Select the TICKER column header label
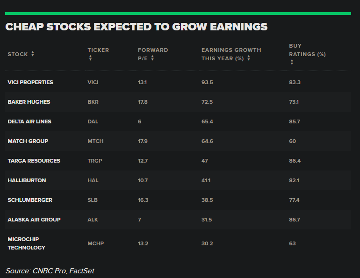The height and width of the screenshot is (278, 360). (x=98, y=50)
